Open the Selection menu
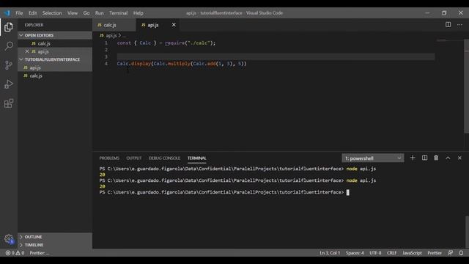Viewport: 469px width, 264px height. tap(52, 13)
